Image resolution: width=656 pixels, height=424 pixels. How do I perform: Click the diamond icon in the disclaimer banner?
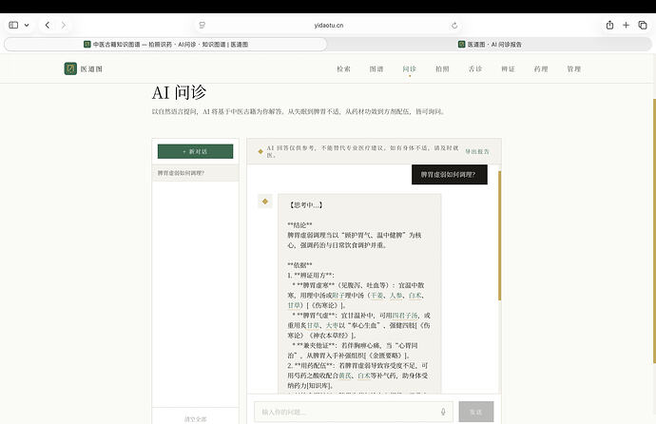260,151
